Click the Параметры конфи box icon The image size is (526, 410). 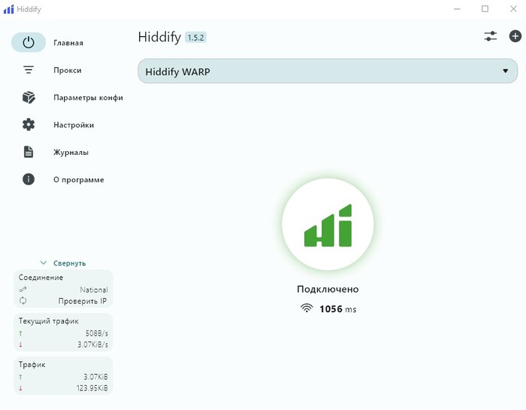click(29, 97)
